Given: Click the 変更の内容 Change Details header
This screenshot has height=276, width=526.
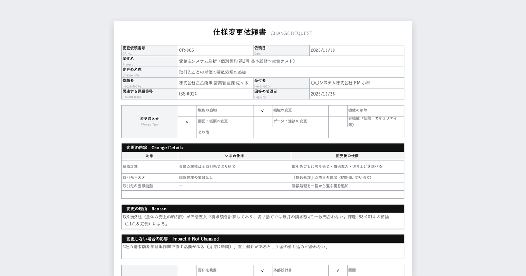Looking at the screenshot, I should pos(263,148).
